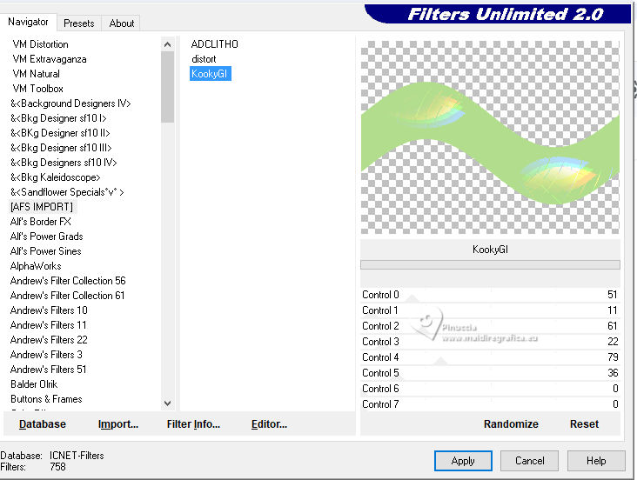Click the Apply button
The width and height of the screenshot is (637, 480).
point(463,461)
